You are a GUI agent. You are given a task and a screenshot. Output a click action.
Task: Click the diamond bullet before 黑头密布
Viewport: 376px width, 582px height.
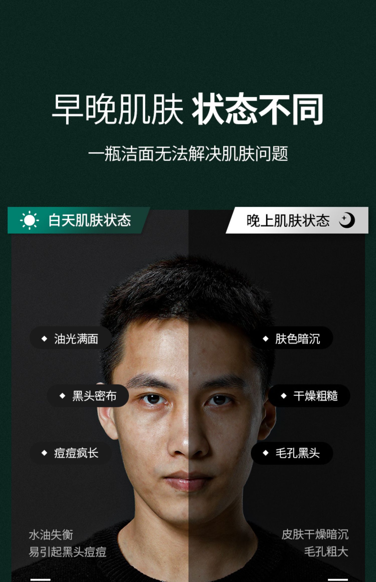pyautogui.click(x=62, y=396)
